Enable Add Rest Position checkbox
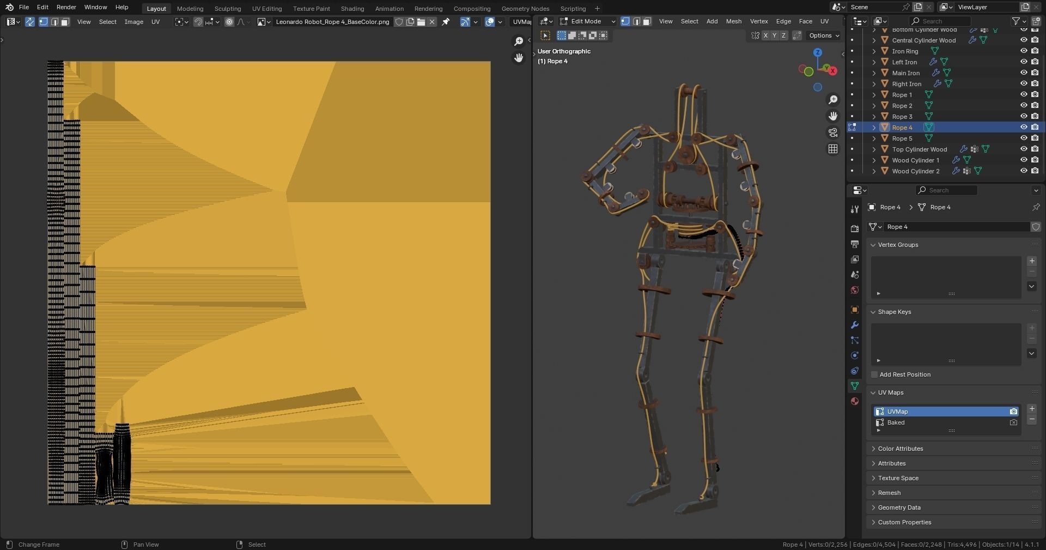The height and width of the screenshot is (550, 1046). pos(874,374)
